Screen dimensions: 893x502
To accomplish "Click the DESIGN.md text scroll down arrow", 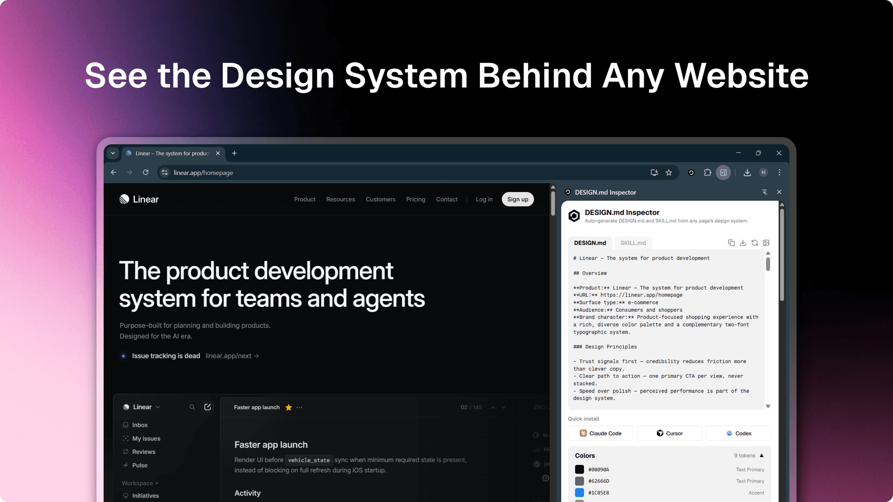I will 768,406.
